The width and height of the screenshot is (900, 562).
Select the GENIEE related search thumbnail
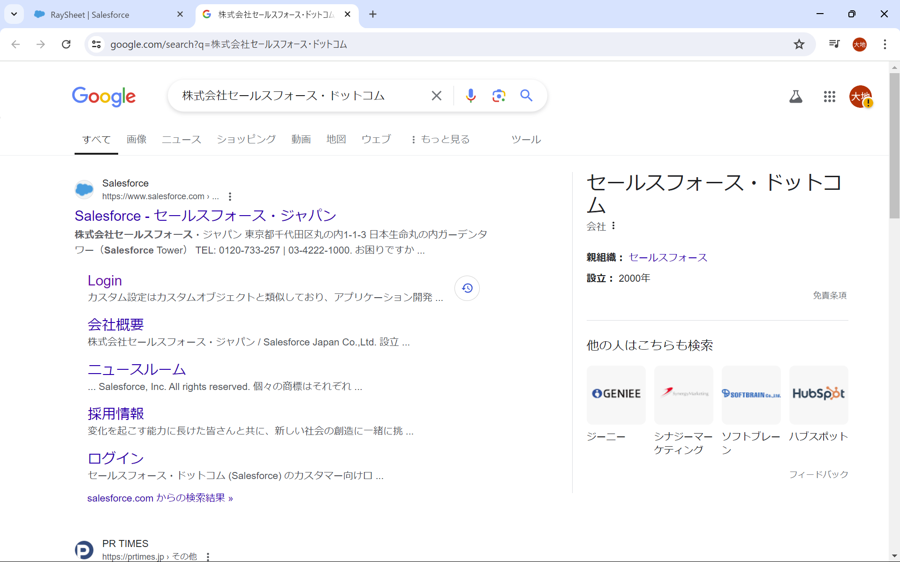616,395
